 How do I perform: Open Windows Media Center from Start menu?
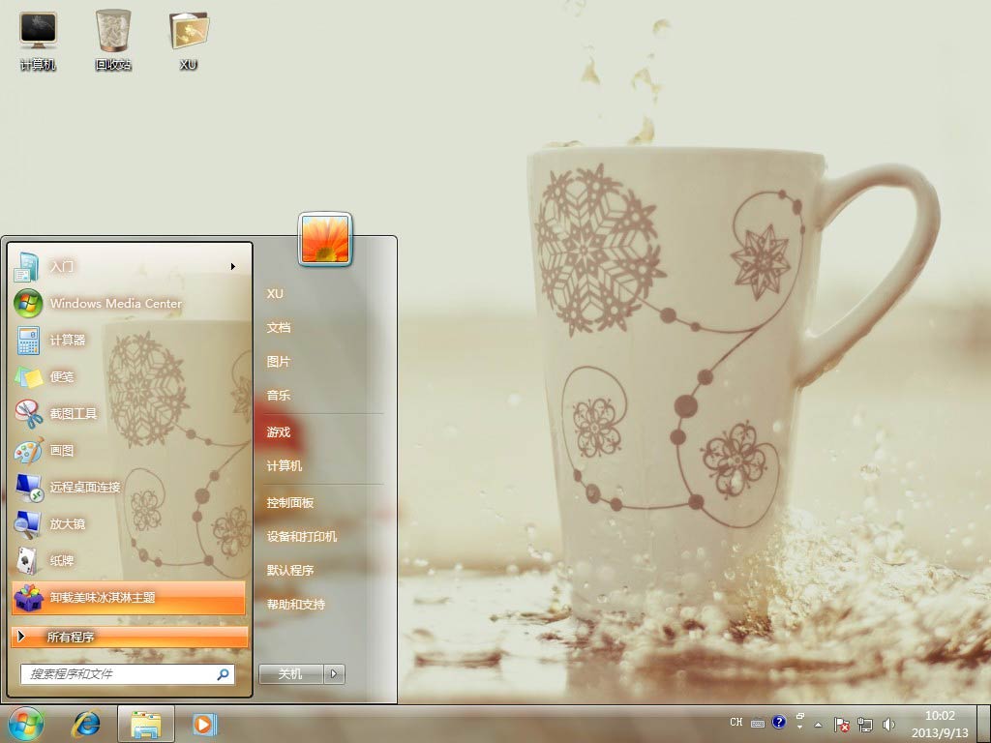point(114,303)
